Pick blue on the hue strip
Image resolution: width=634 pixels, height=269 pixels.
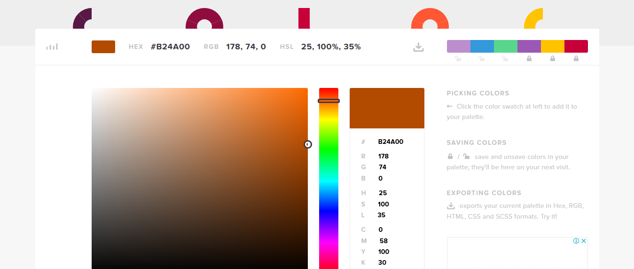tap(329, 209)
